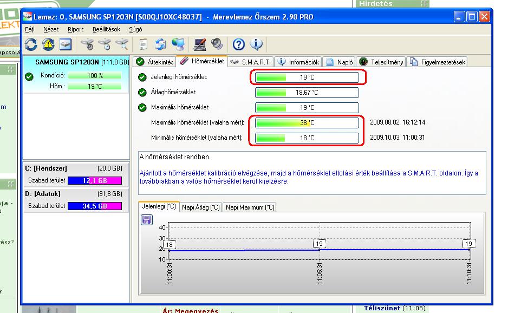
Task: Click the speaker sound toolbar icon
Action: pyautogui.click(x=217, y=44)
